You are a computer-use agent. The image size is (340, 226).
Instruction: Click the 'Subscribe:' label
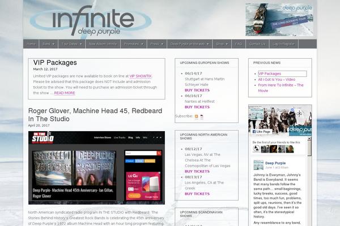tap(184, 116)
